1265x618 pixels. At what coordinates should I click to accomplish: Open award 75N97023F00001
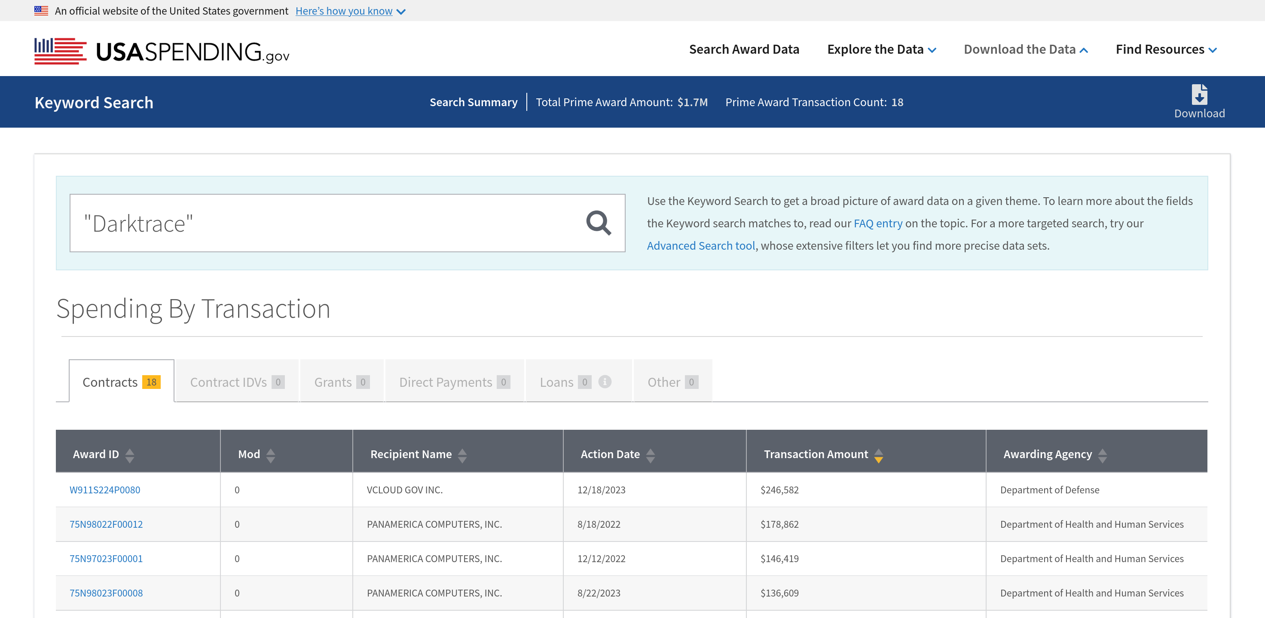click(x=106, y=558)
